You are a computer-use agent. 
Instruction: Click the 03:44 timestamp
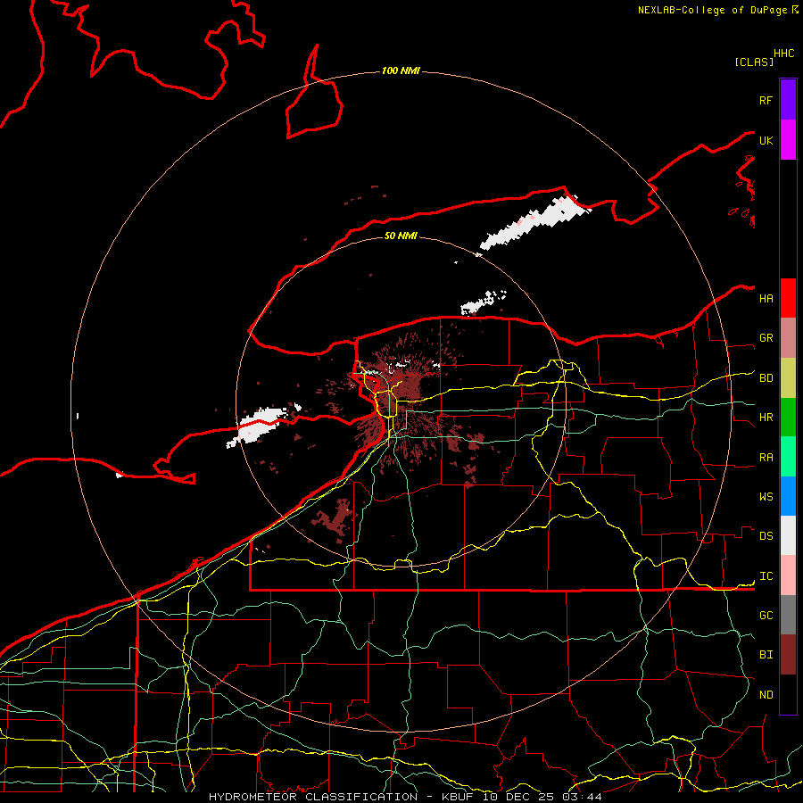[x=582, y=797]
